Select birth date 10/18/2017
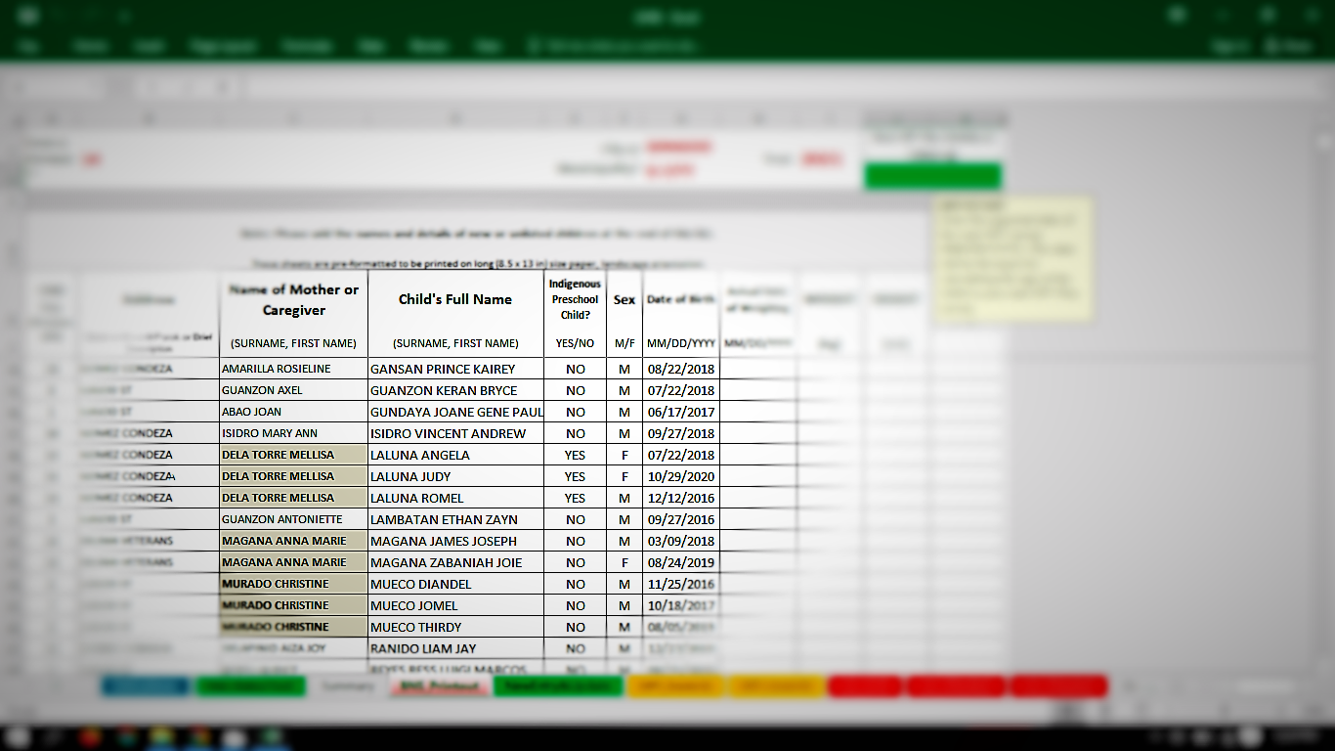 pyautogui.click(x=681, y=605)
